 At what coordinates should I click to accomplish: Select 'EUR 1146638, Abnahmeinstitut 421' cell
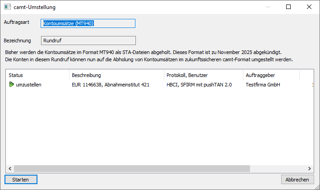click(111, 85)
